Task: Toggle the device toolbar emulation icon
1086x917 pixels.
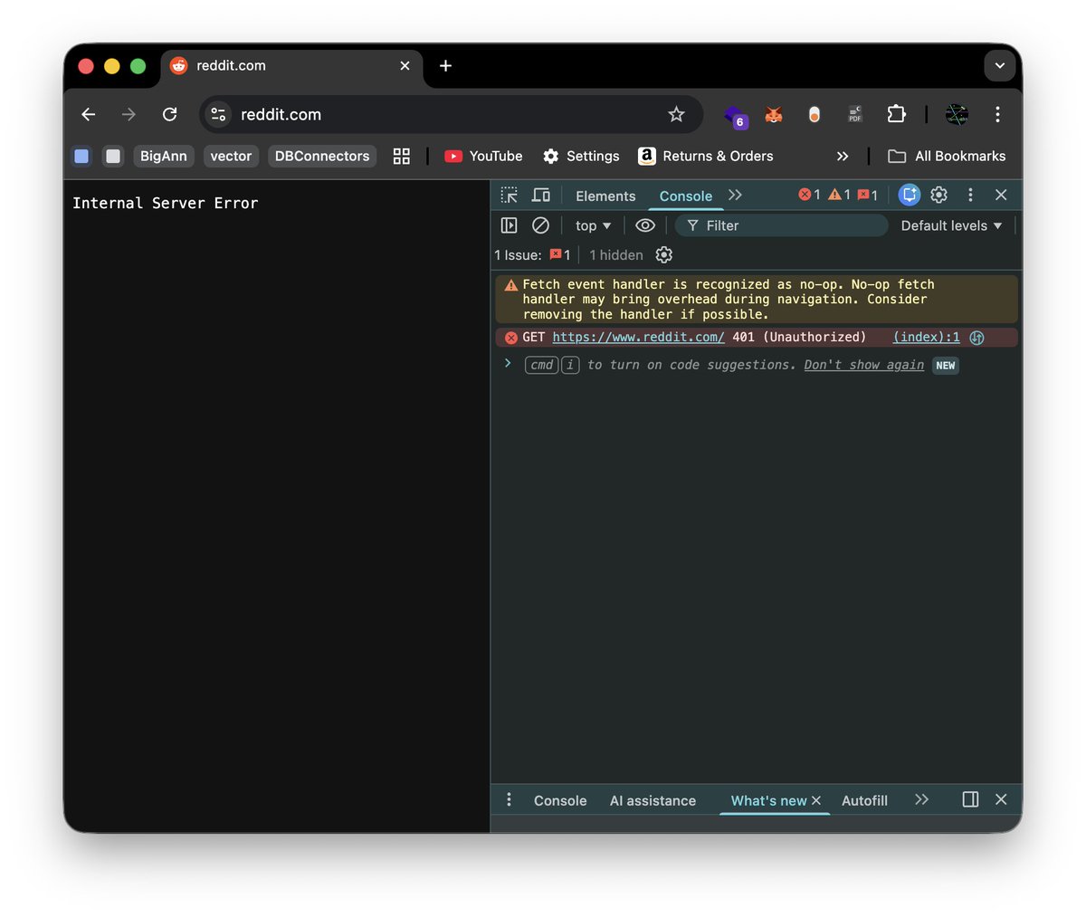Action: 541,196
